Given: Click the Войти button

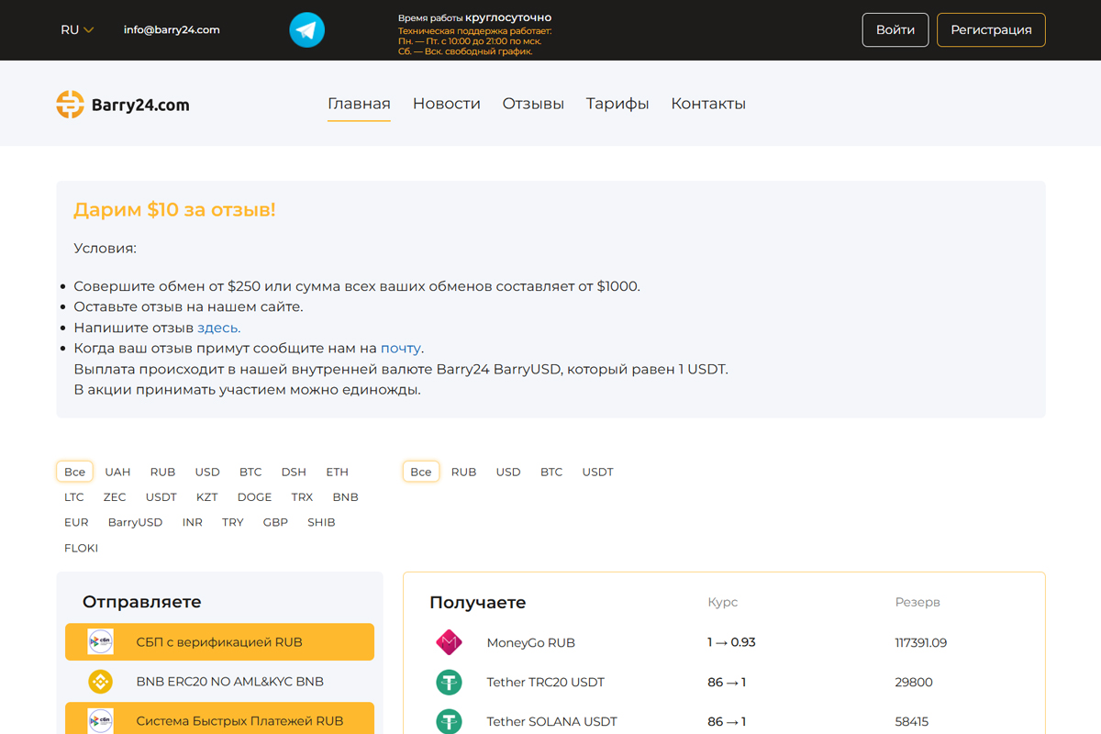Looking at the screenshot, I should (895, 29).
